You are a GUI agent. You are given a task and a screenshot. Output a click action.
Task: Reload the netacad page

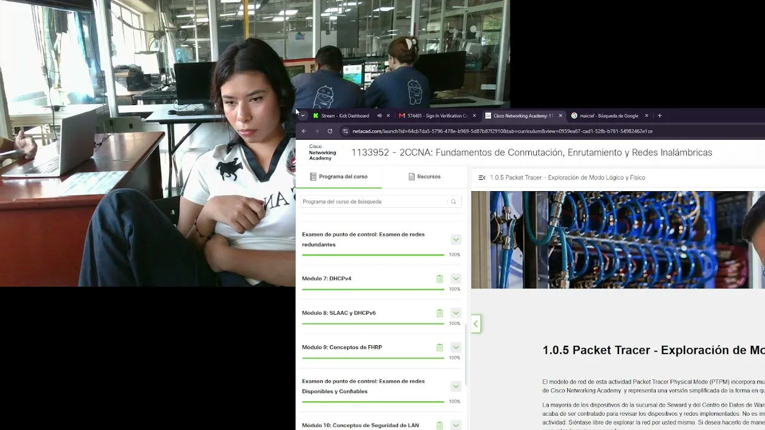(x=330, y=131)
